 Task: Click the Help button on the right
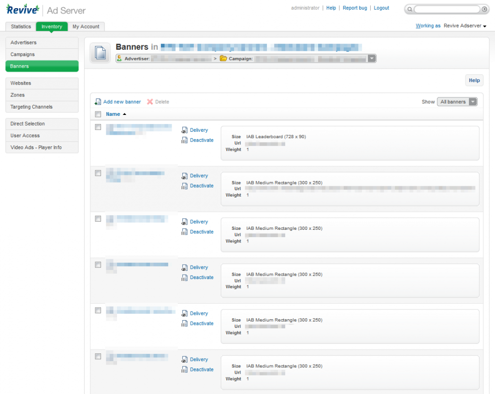[474, 80]
